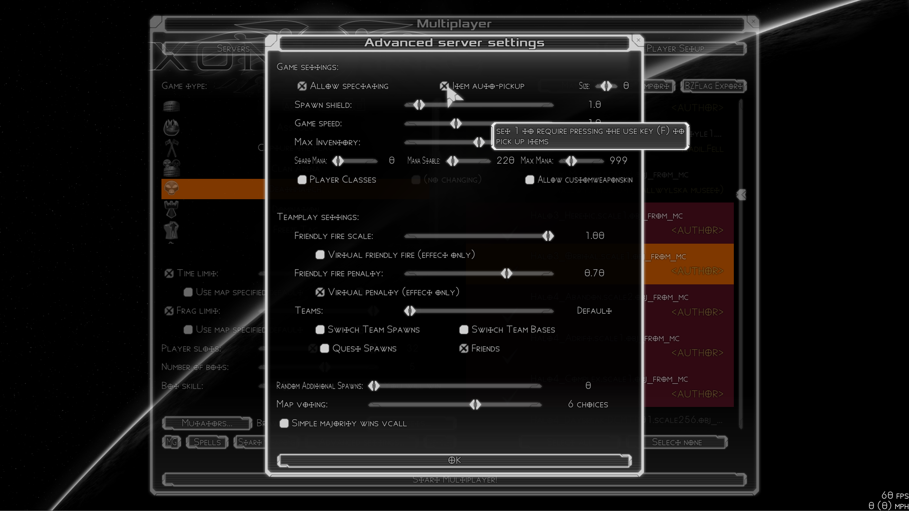The width and height of the screenshot is (909, 511).
Task: Toggle Frag limit checkbox in Multiplayer window
Action: click(x=169, y=311)
